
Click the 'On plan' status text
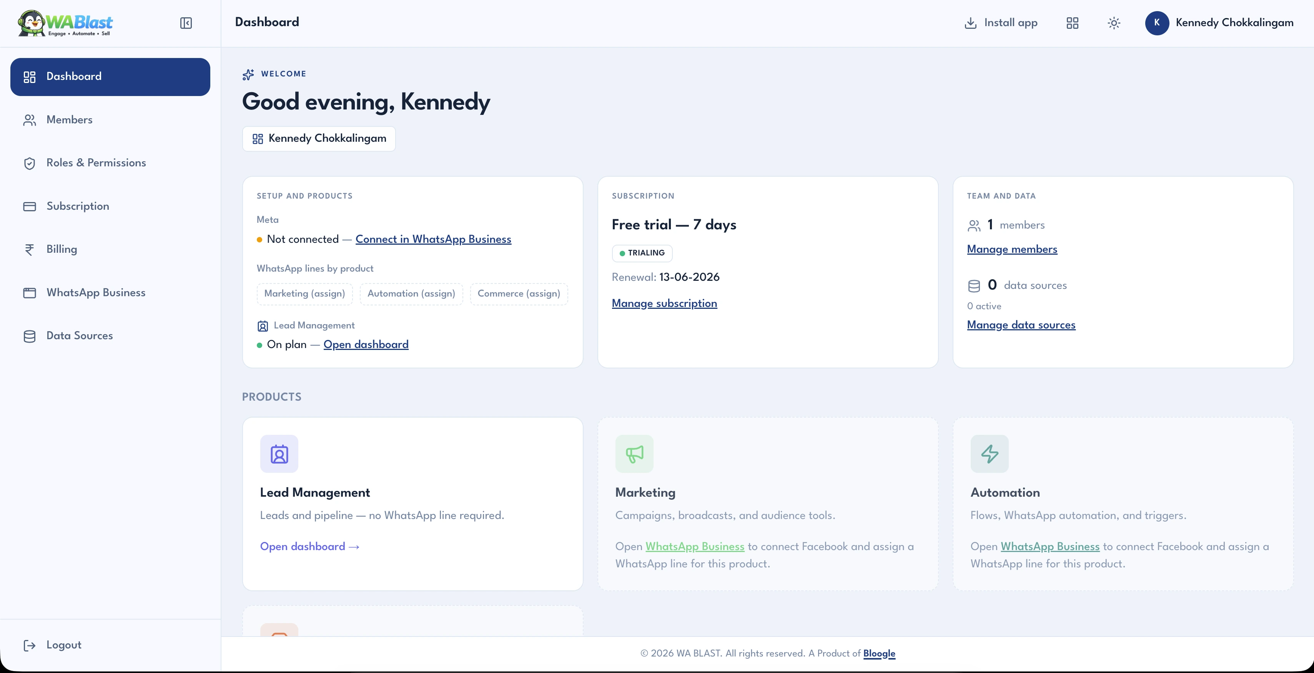(287, 345)
